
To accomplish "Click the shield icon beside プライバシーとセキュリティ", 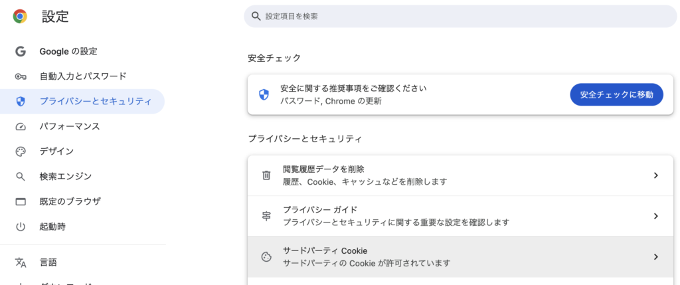I will click(x=21, y=102).
